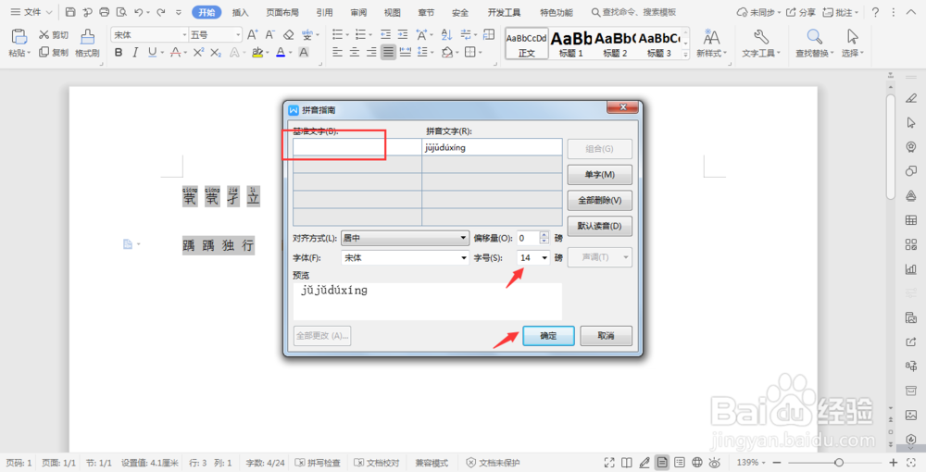Click the text highlight color icon
926x472 pixels.
coord(257,53)
